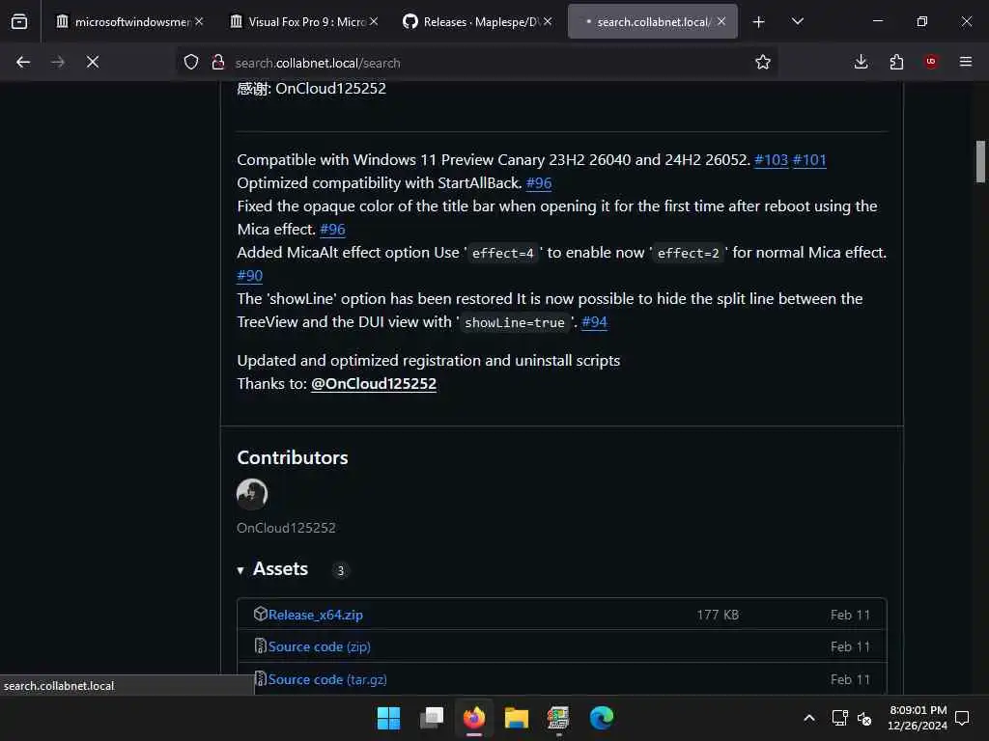
Task: Close the Visual Fox Pro 9 tab
Action: pos(374,21)
